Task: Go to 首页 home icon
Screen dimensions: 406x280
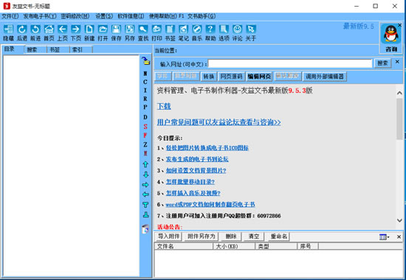Action: point(49,29)
